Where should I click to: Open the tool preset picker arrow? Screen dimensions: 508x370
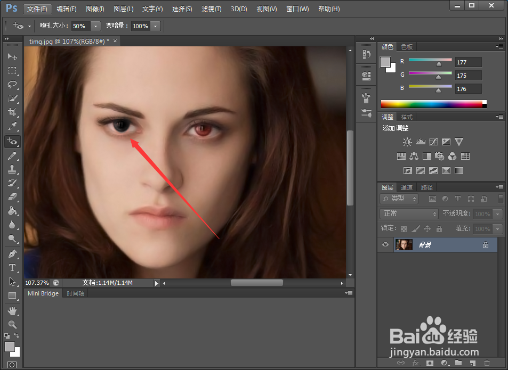point(29,26)
